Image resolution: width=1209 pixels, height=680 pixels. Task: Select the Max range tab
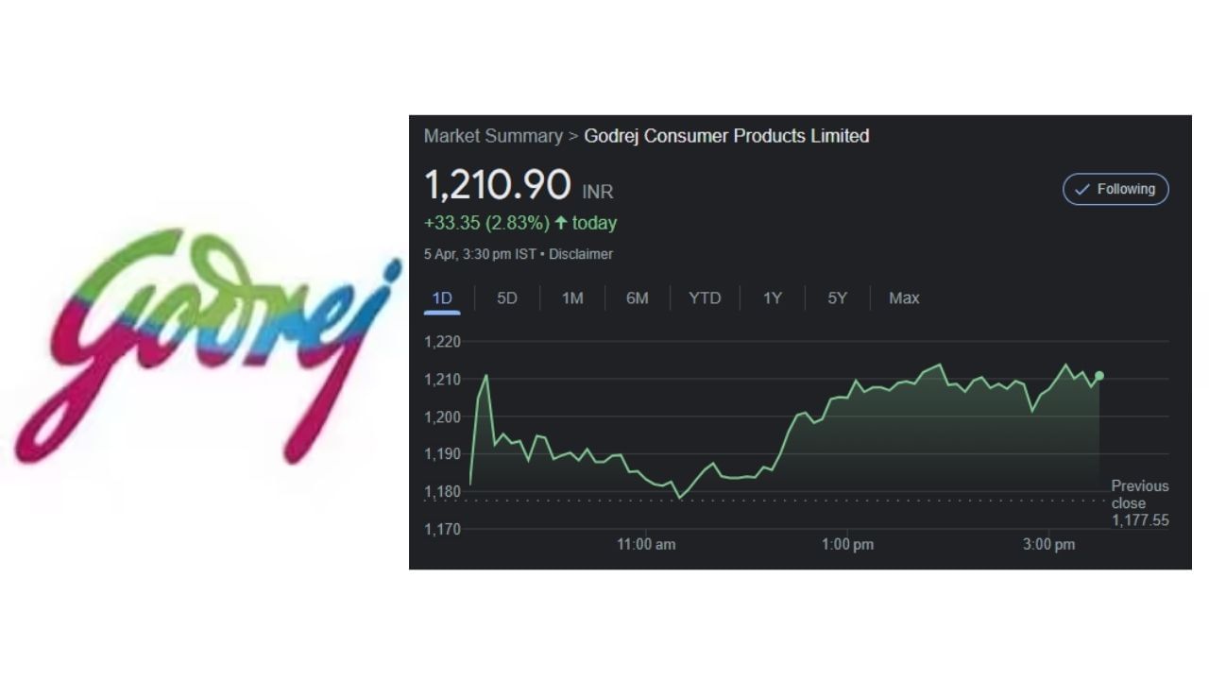pos(904,298)
